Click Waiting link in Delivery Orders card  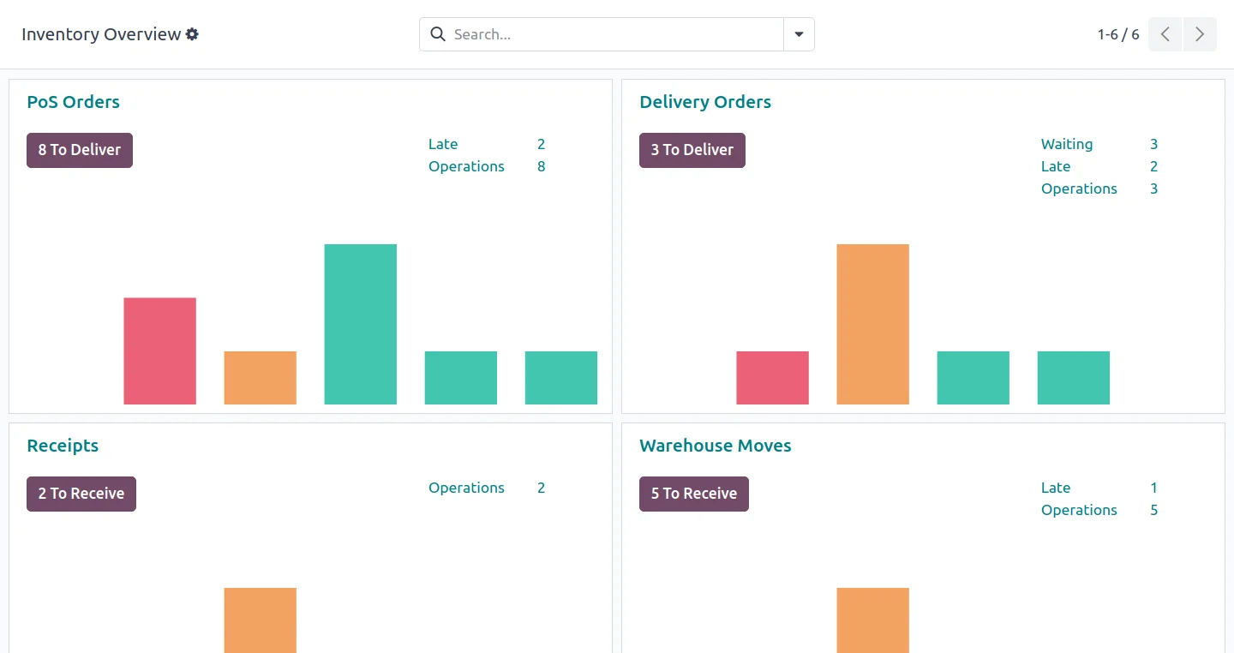coord(1067,144)
